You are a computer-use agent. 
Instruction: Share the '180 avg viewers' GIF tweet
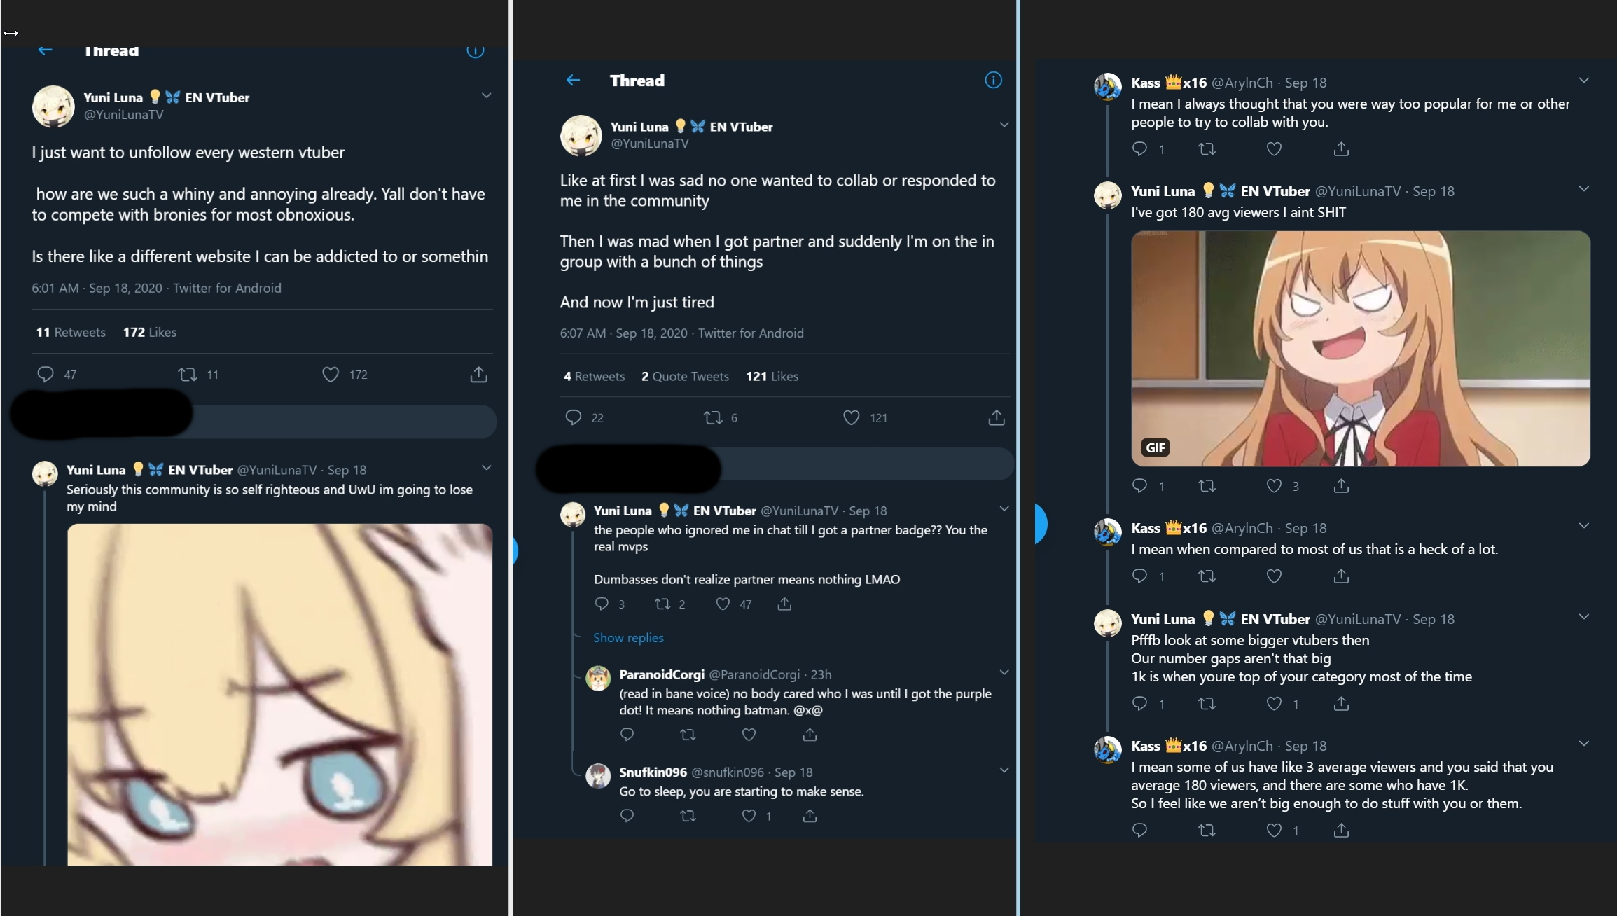[1341, 486]
